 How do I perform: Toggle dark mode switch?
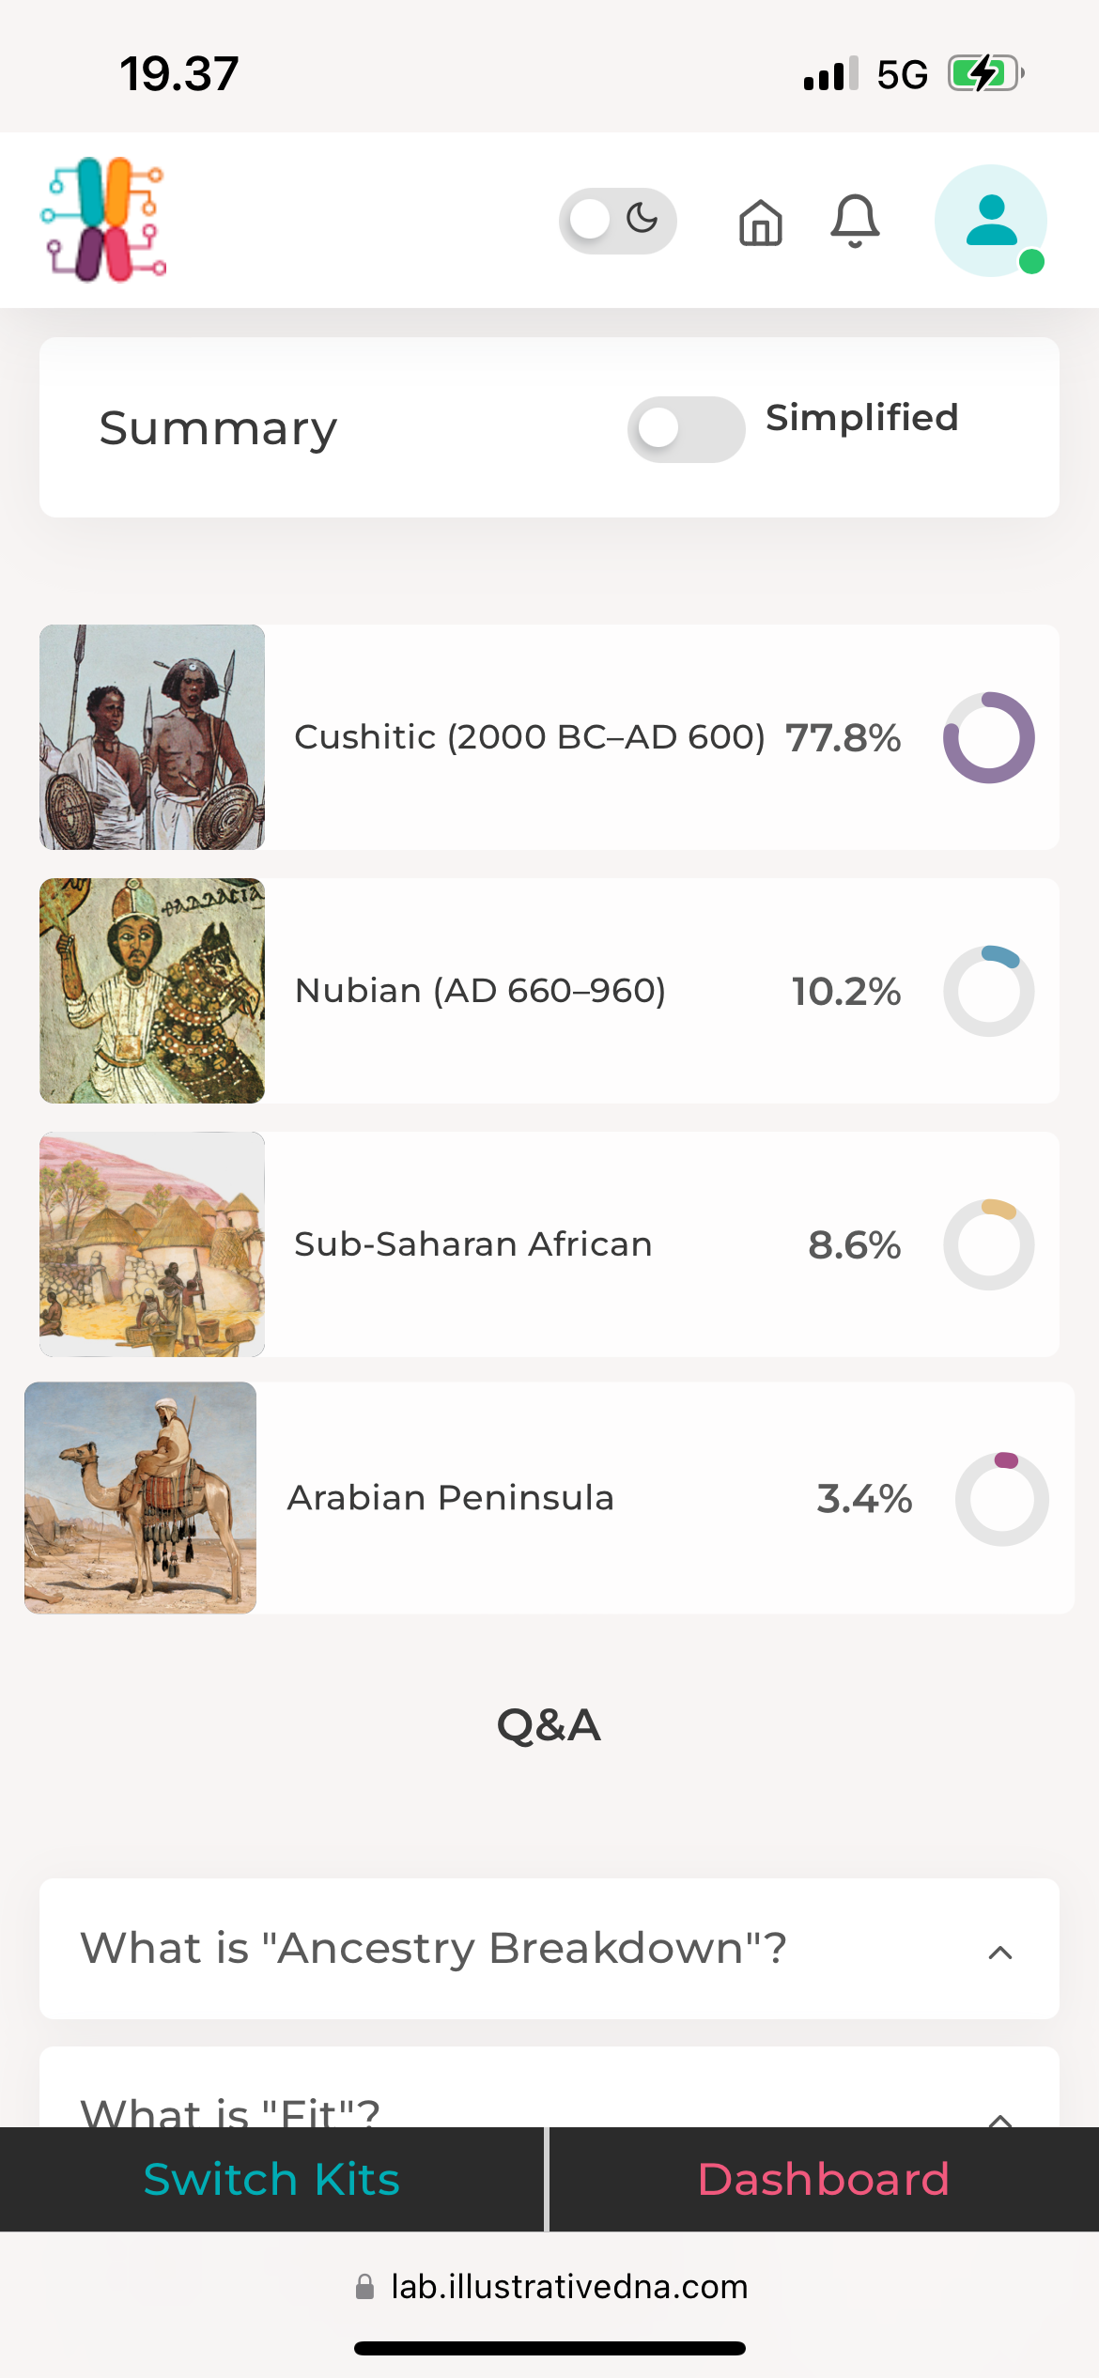pyautogui.click(x=617, y=221)
